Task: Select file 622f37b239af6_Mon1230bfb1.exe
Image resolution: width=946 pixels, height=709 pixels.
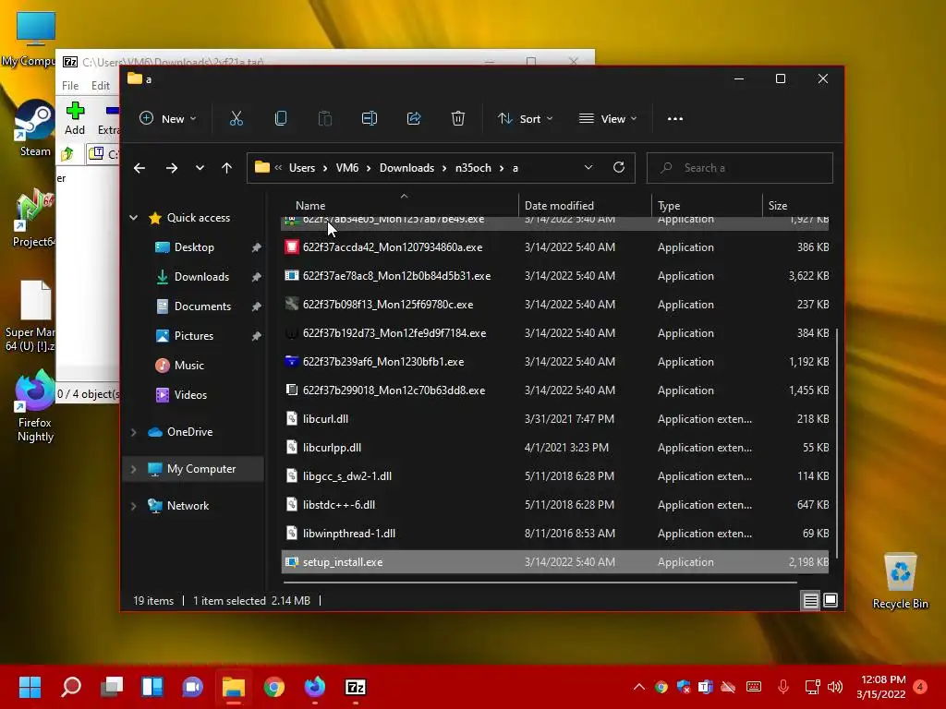Action: tap(554, 362)
